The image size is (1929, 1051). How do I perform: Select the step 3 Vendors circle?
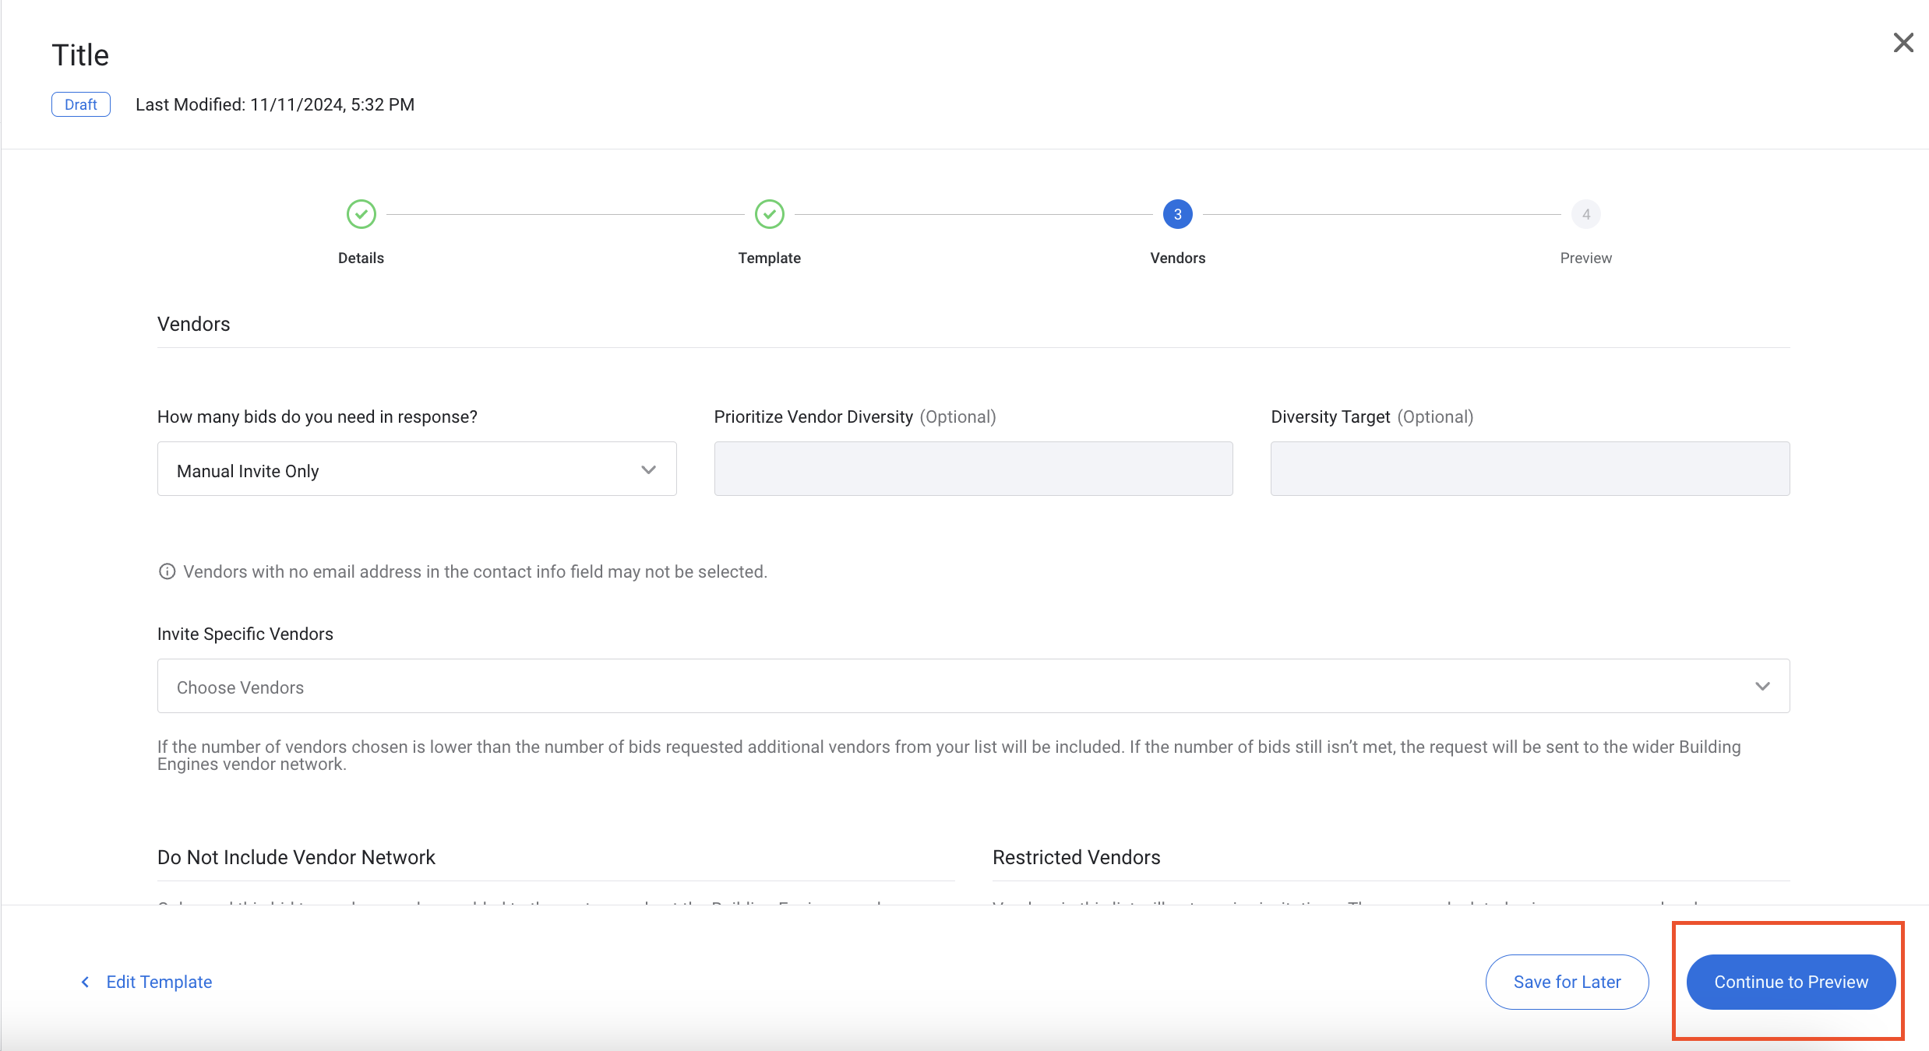pyautogui.click(x=1177, y=214)
